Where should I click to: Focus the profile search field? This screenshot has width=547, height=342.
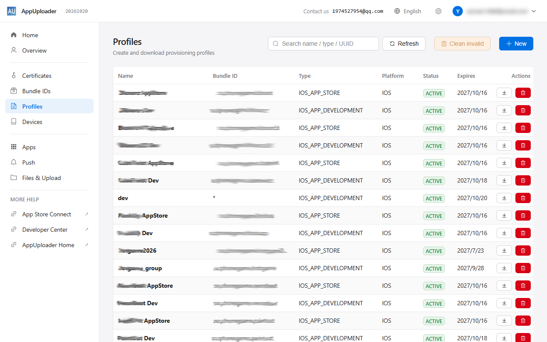[x=323, y=44]
